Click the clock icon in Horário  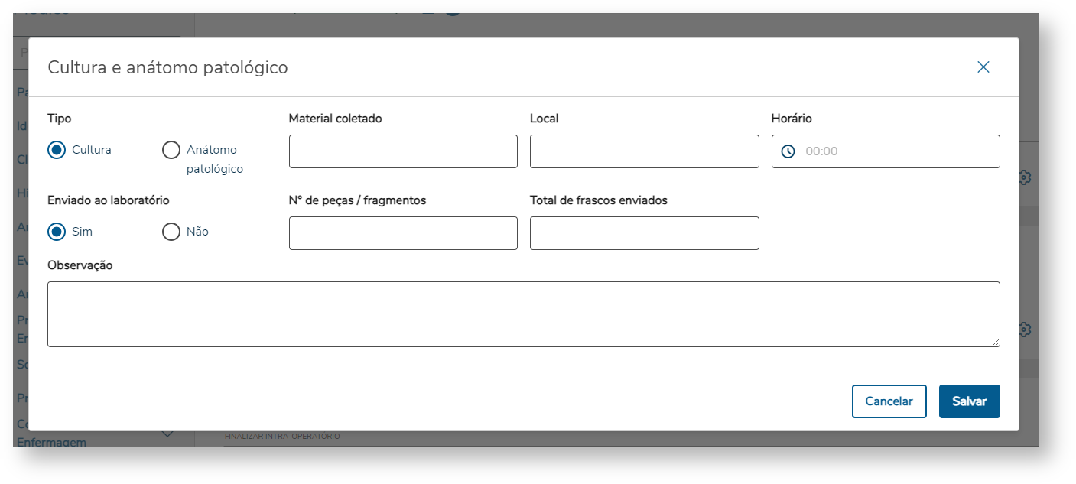click(x=788, y=151)
